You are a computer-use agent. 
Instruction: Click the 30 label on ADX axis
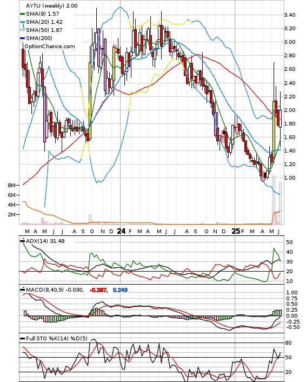tap(289, 262)
